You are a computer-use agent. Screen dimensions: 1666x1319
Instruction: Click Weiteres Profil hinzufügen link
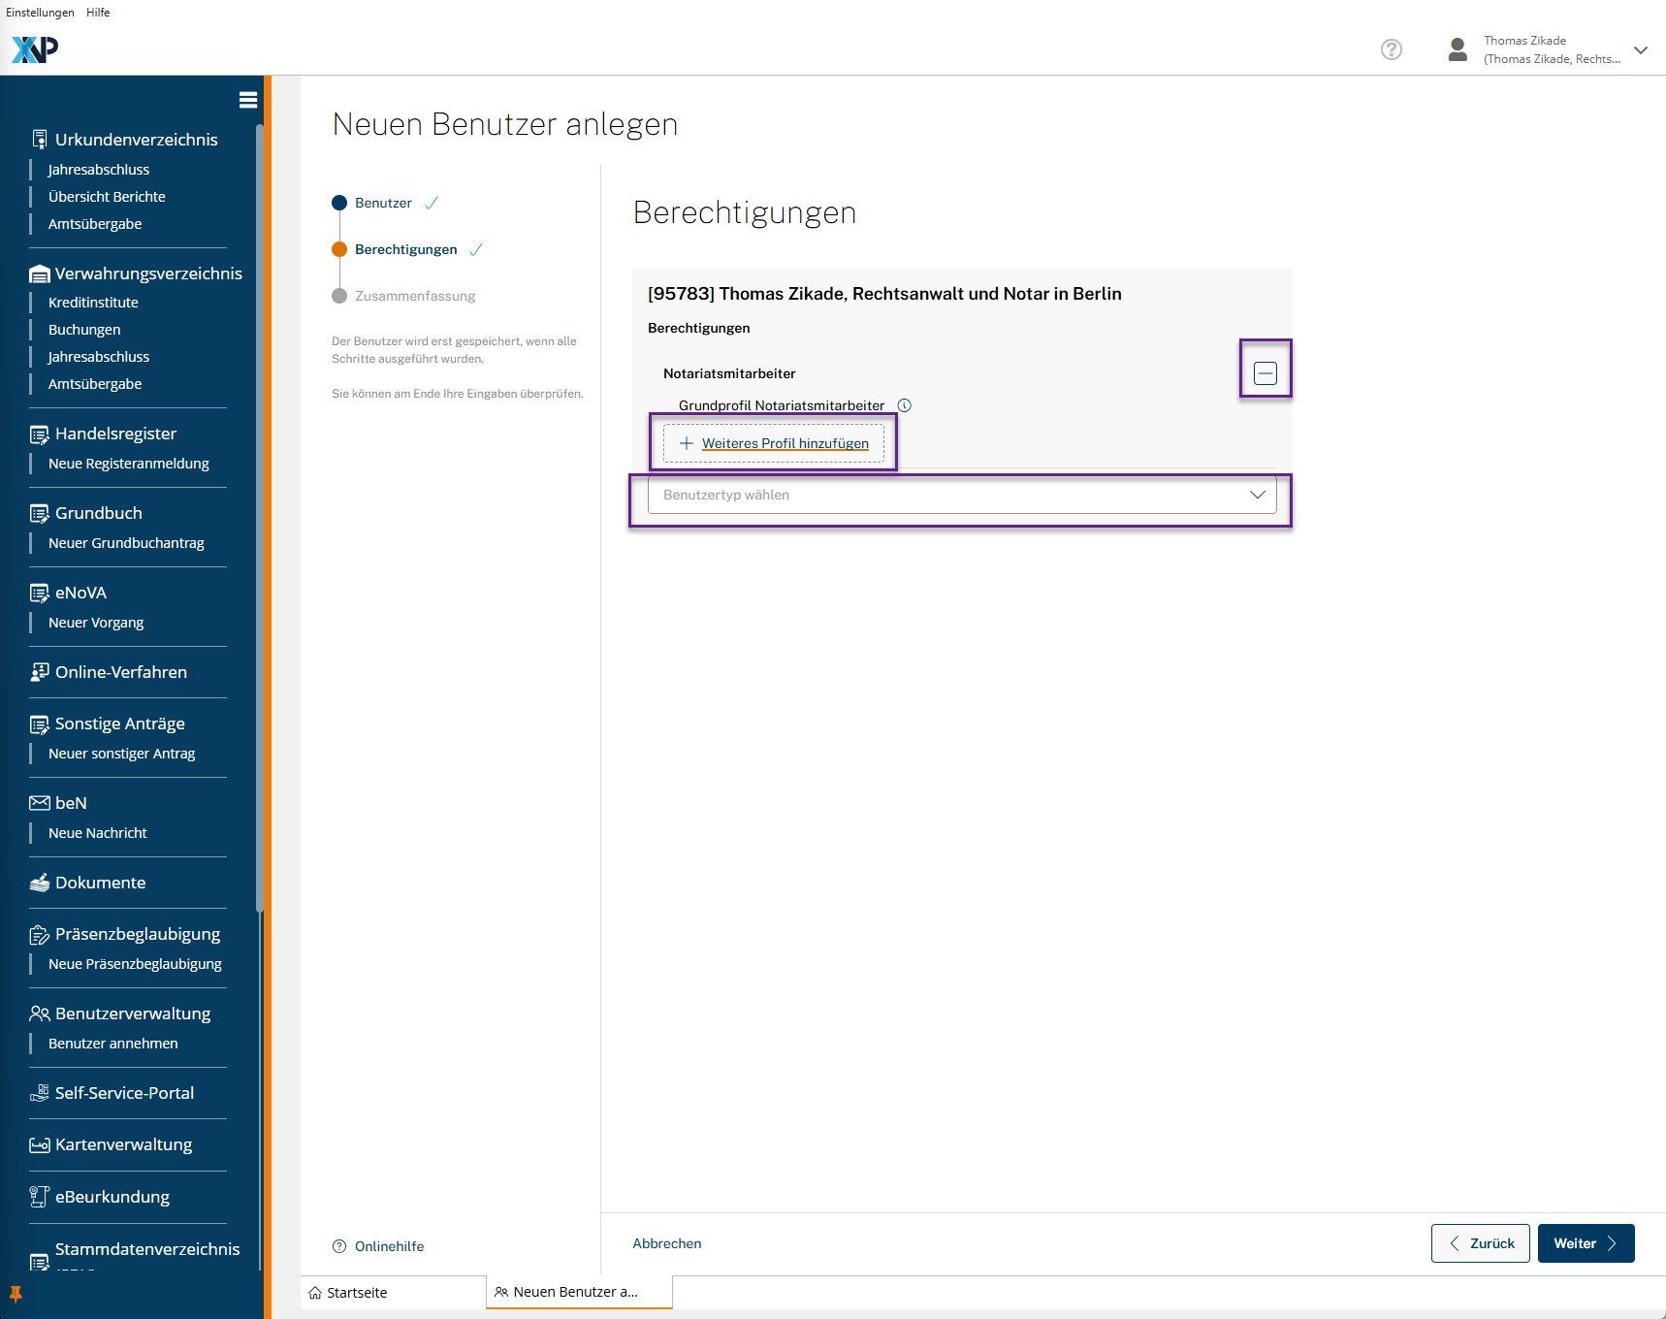click(x=785, y=443)
